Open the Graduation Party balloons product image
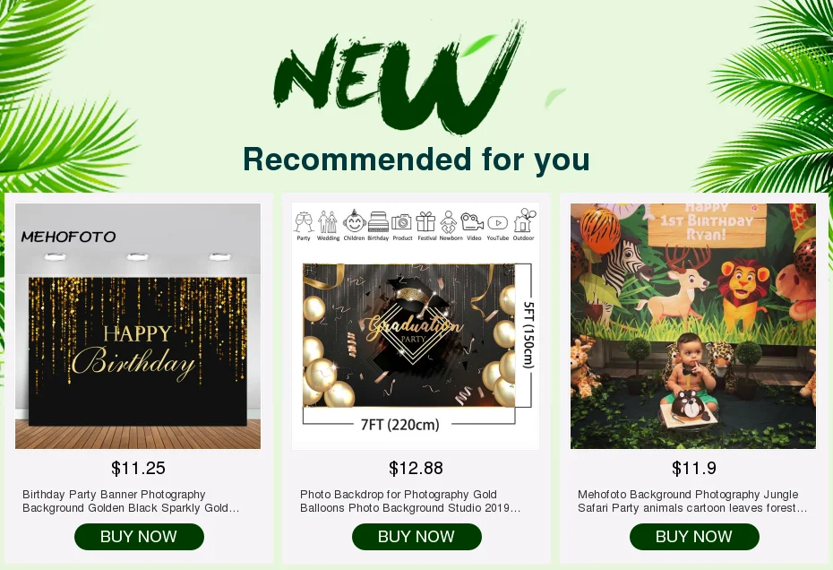This screenshot has width=833, height=570. [416, 326]
